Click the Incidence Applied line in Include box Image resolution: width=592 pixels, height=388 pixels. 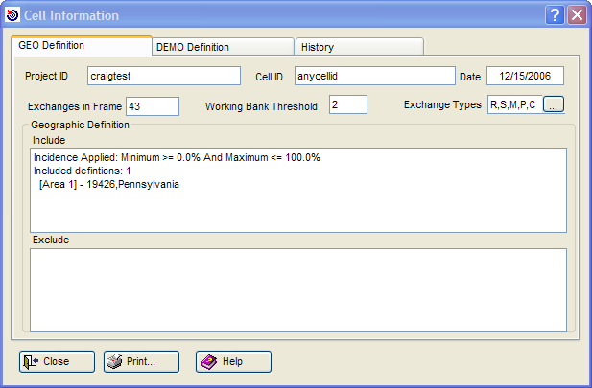tap(177, 157)
